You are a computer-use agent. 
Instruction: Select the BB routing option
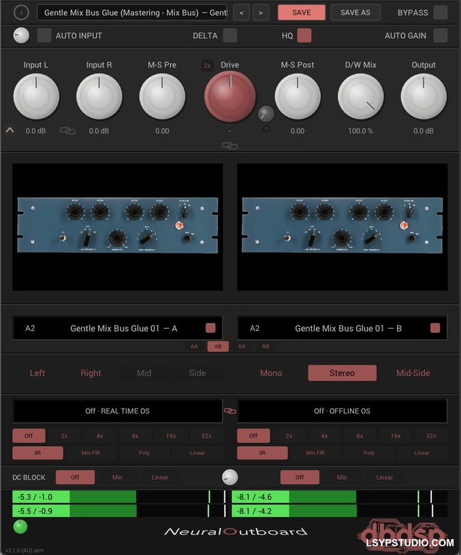coord(266,346)
